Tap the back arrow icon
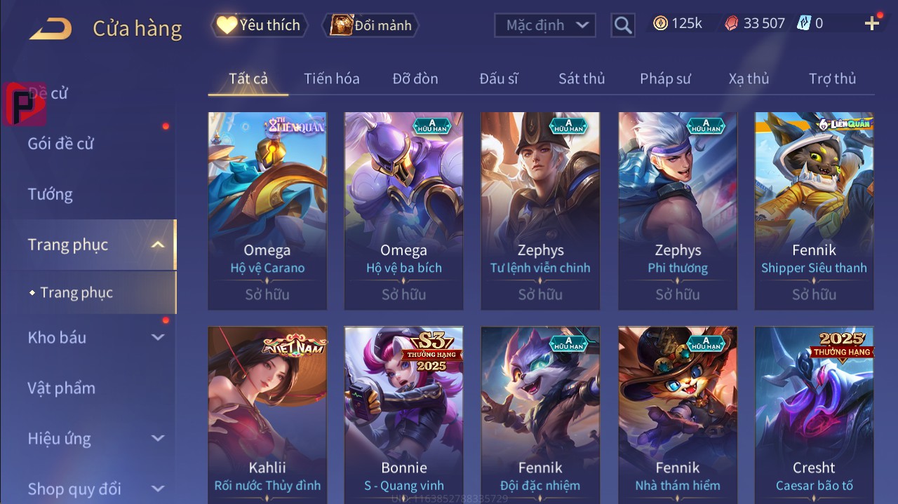 tap(51, 29)
